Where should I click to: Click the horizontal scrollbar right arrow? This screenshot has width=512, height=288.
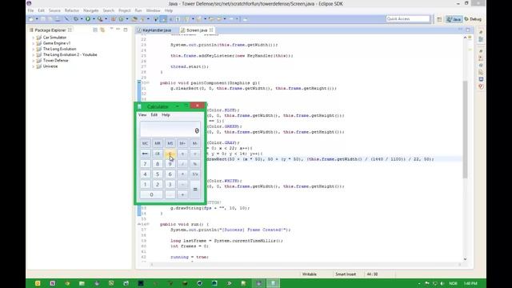click(460, 265)
